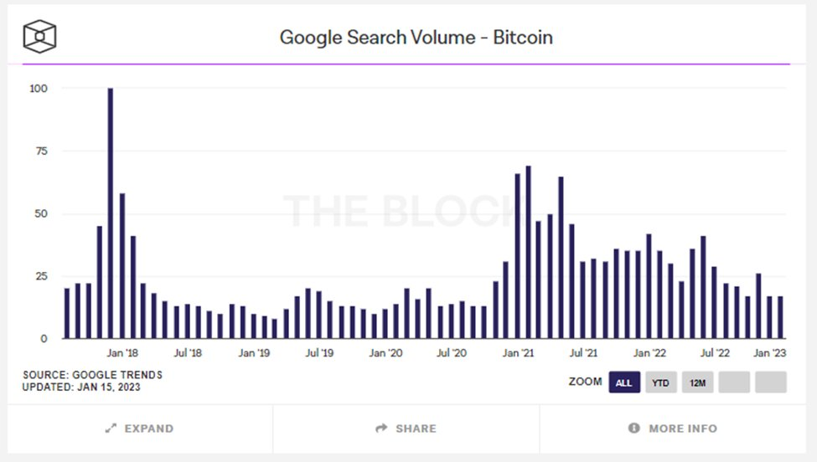Click the 100 y-axis label
Viewport: 817px width, 462px height.
37,88
